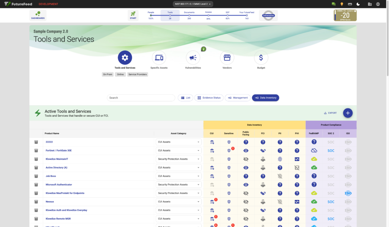Toggle Public Facing eye for Fortinet / FortiGate 30E

(x=246, y=151)
